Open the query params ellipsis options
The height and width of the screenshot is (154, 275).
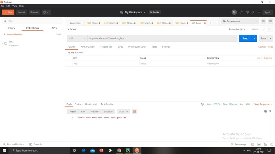(x=258, y=58)
